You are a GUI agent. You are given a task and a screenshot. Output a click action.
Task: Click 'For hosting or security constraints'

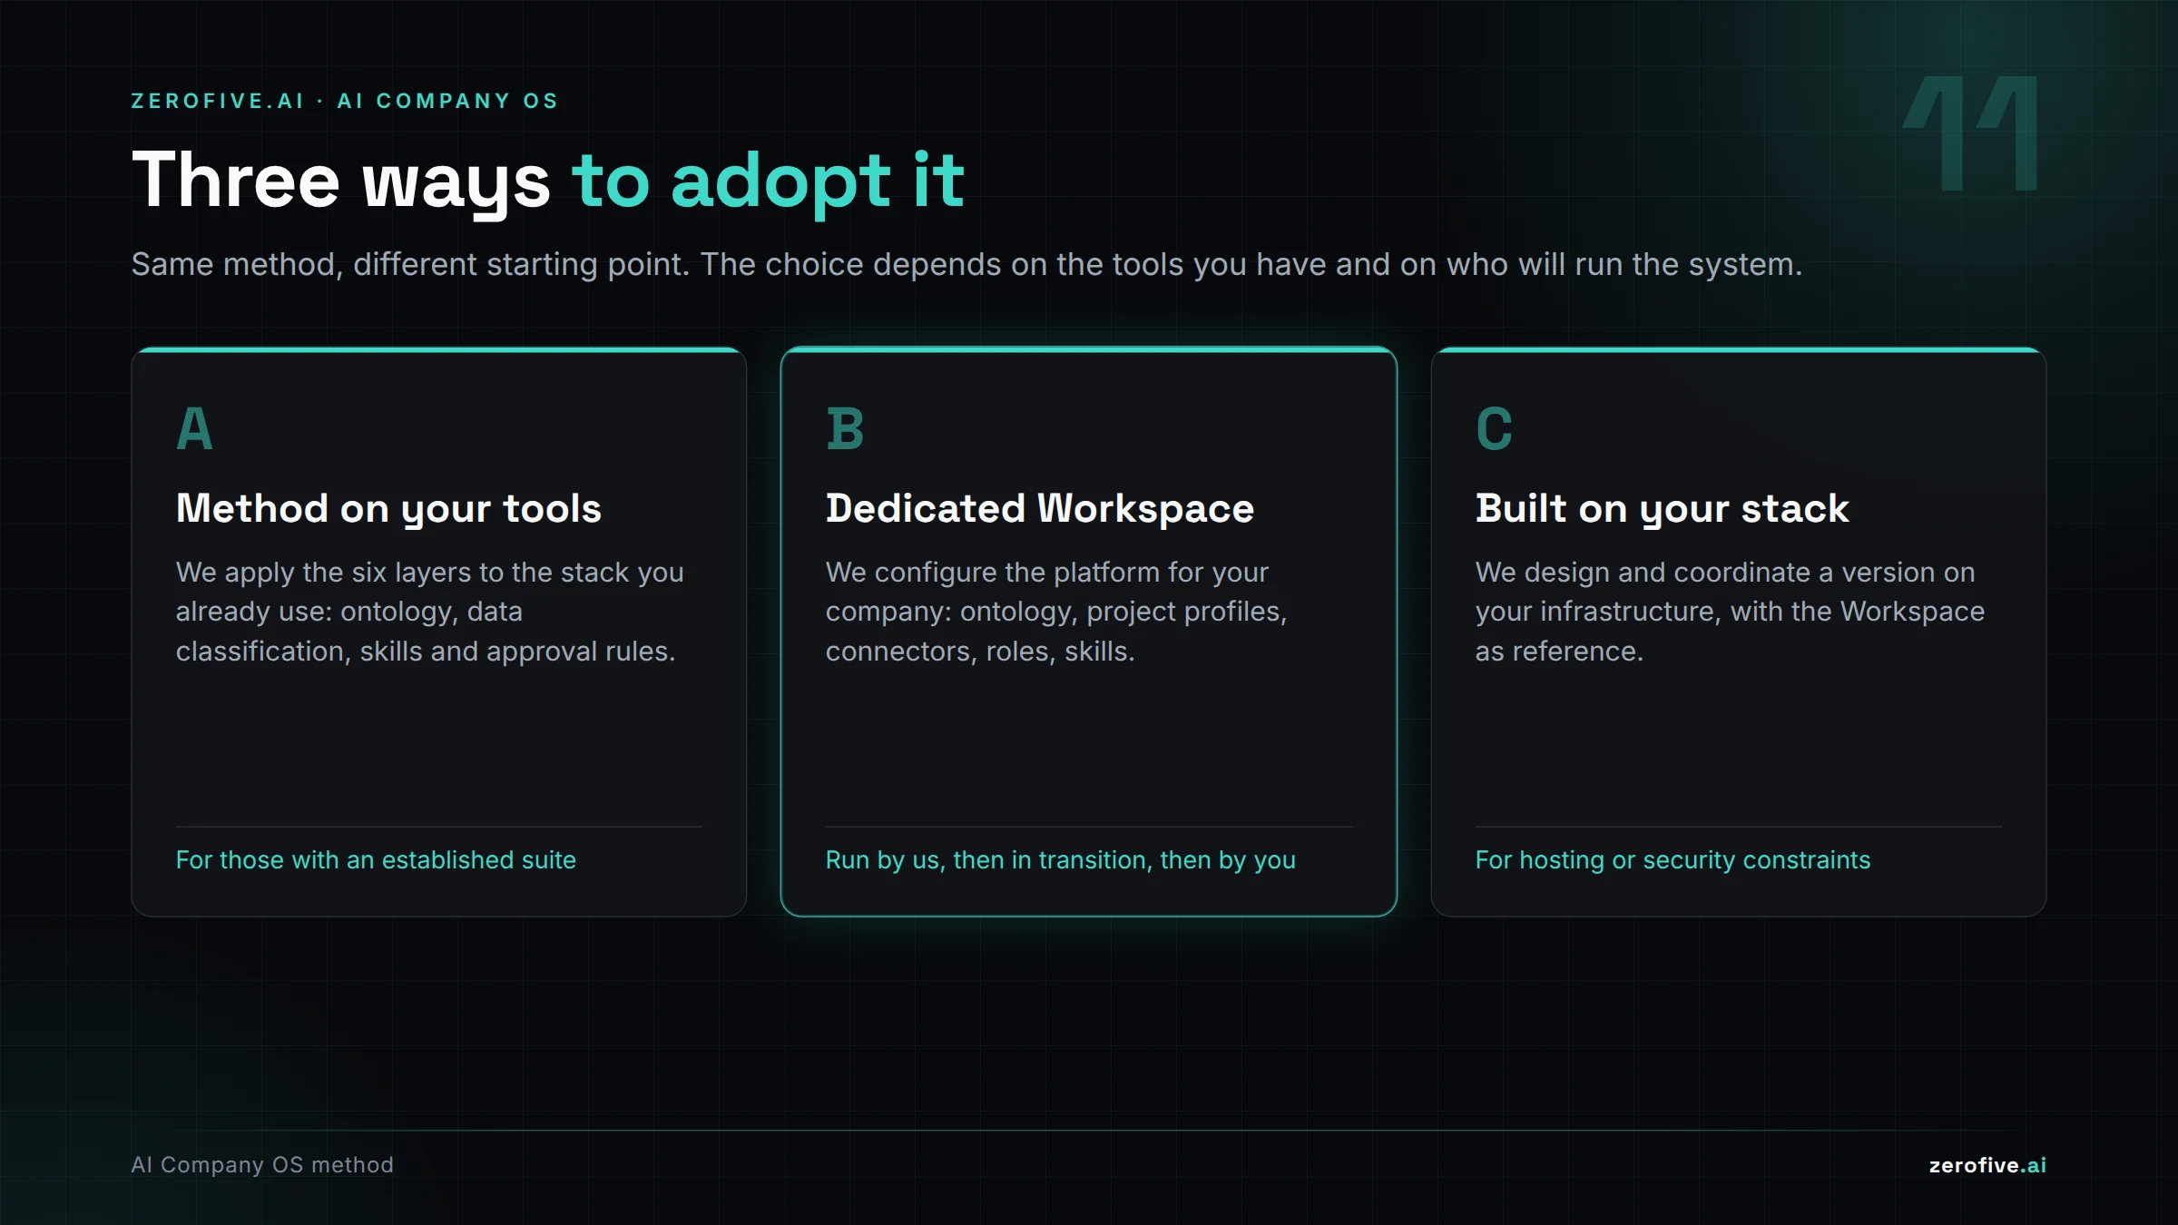point(1673,859)
